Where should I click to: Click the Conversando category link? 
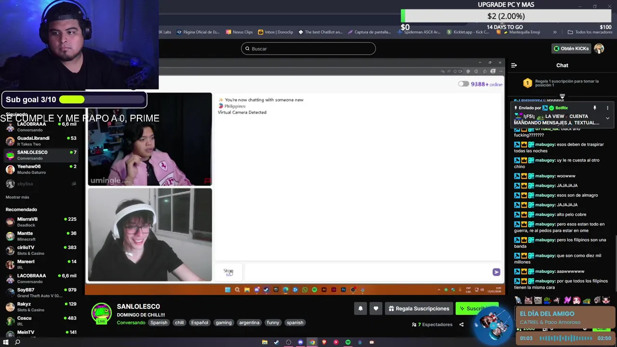coord(131,322)
